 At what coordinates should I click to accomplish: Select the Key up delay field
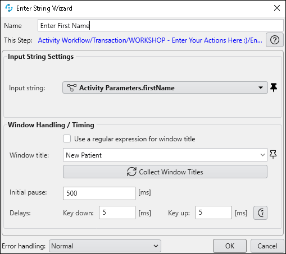[214, 213]
